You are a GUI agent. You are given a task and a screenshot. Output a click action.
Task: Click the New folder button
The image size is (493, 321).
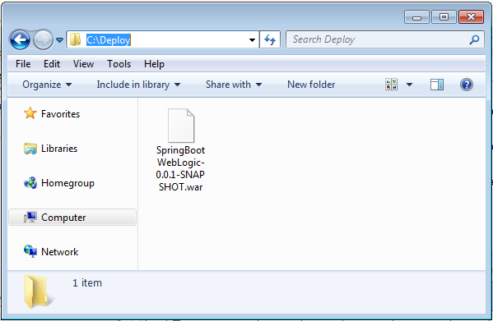(311, 85)
